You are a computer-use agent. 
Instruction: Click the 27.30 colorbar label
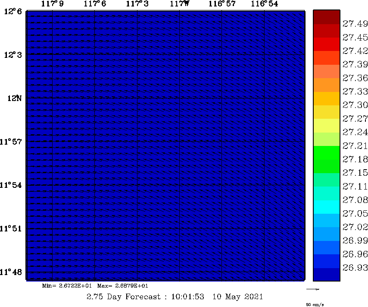pyautogui.click(x=355, y=105)
